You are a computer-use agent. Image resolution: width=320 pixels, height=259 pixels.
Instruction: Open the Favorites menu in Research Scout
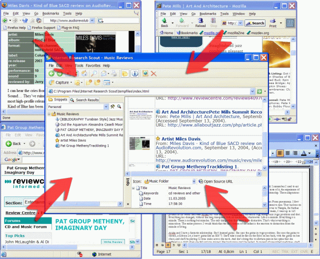click(x=93, y=65)
